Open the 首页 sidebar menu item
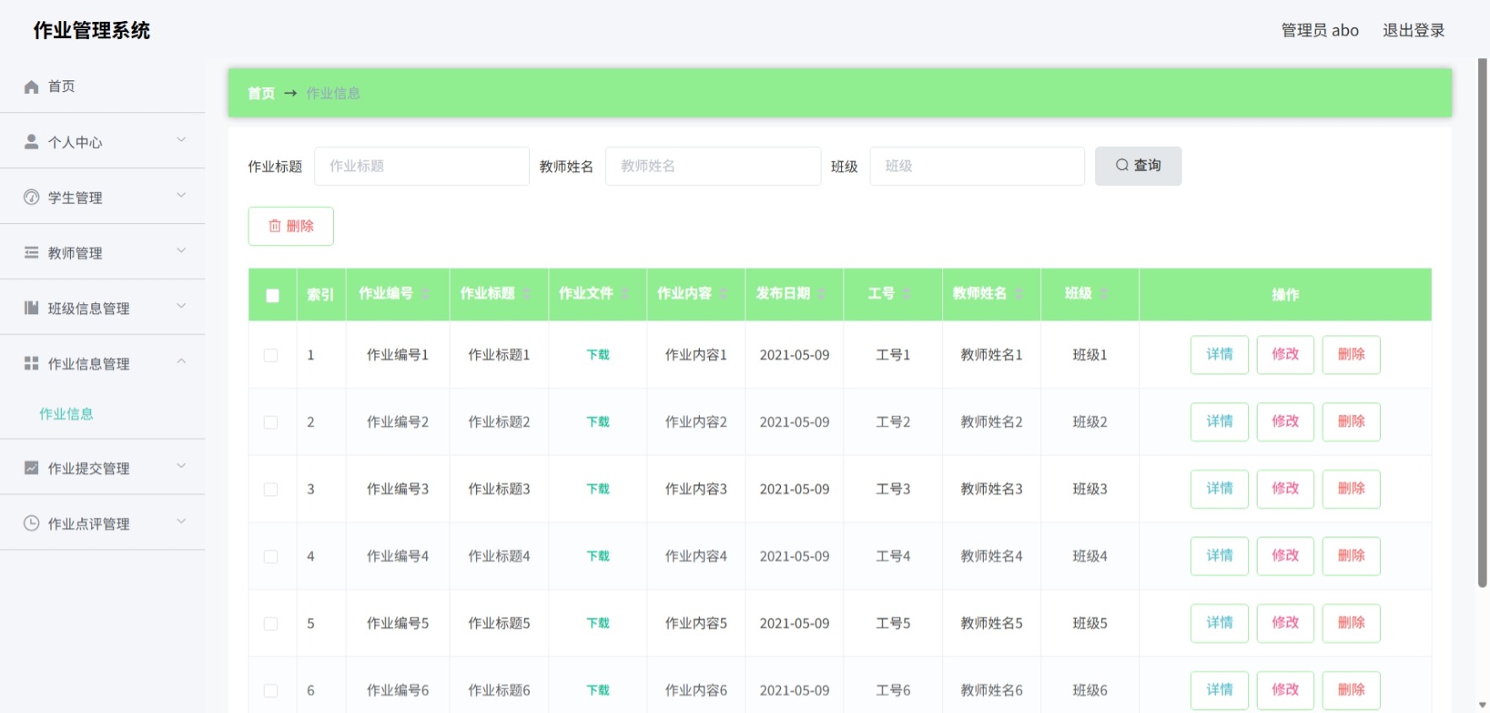 [x=102, y=86]
